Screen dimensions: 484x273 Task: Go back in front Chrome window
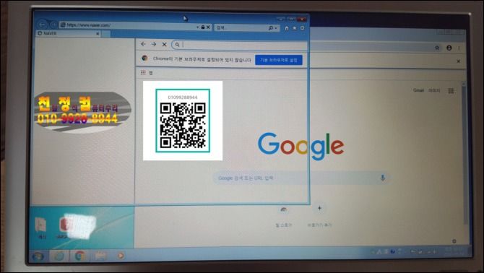143,44
